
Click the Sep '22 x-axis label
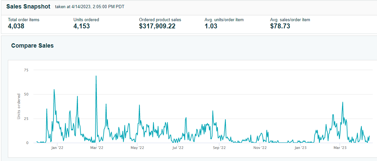pos(219,148)
